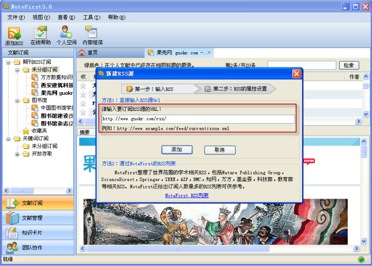Expand the 开放存取 tree node
372x266 pixels.
point(17,155)
